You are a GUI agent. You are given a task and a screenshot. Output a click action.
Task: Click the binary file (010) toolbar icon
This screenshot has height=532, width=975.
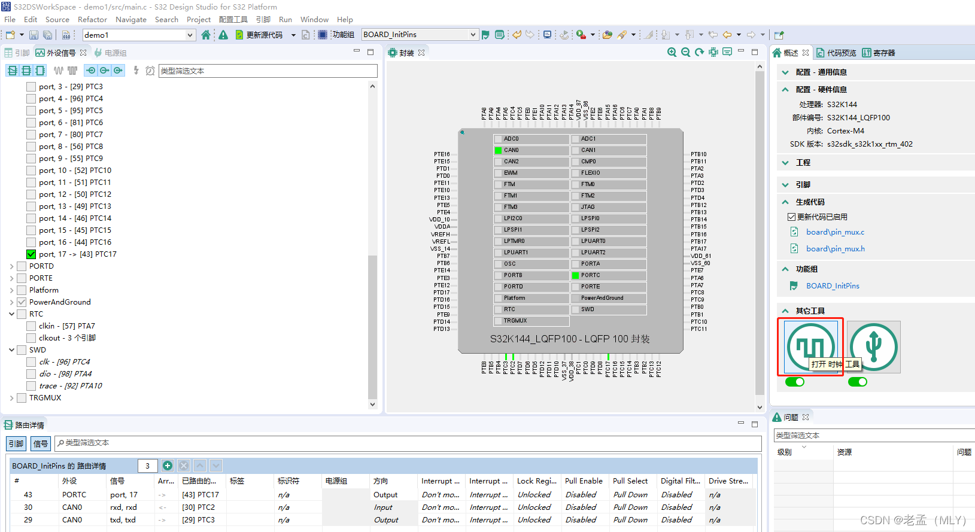(66, 35)
